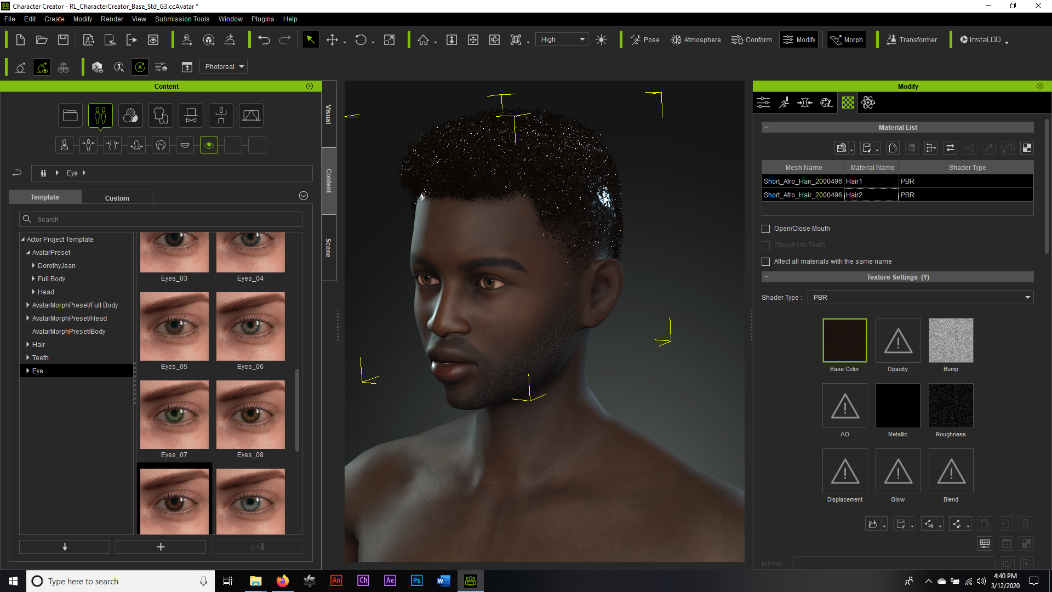Select the Scale tool icon
The image size is (1052, 592).
point(389,40)
